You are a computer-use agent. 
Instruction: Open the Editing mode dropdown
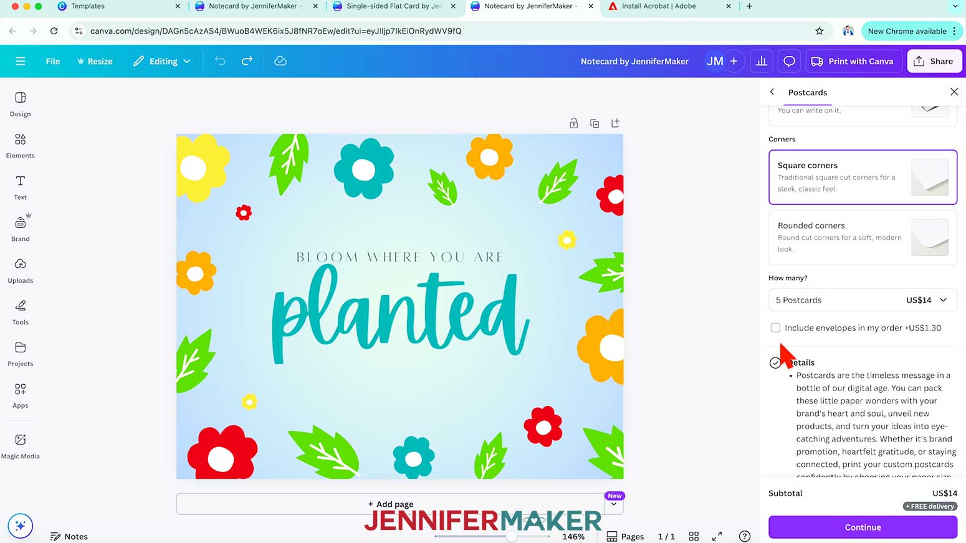[161, 61]
